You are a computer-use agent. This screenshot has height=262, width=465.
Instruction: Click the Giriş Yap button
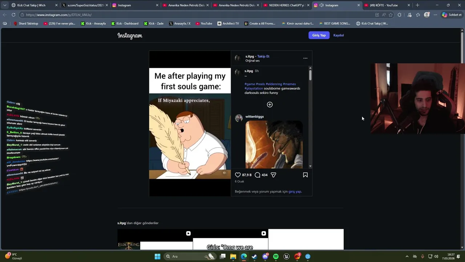click(319, 35)
